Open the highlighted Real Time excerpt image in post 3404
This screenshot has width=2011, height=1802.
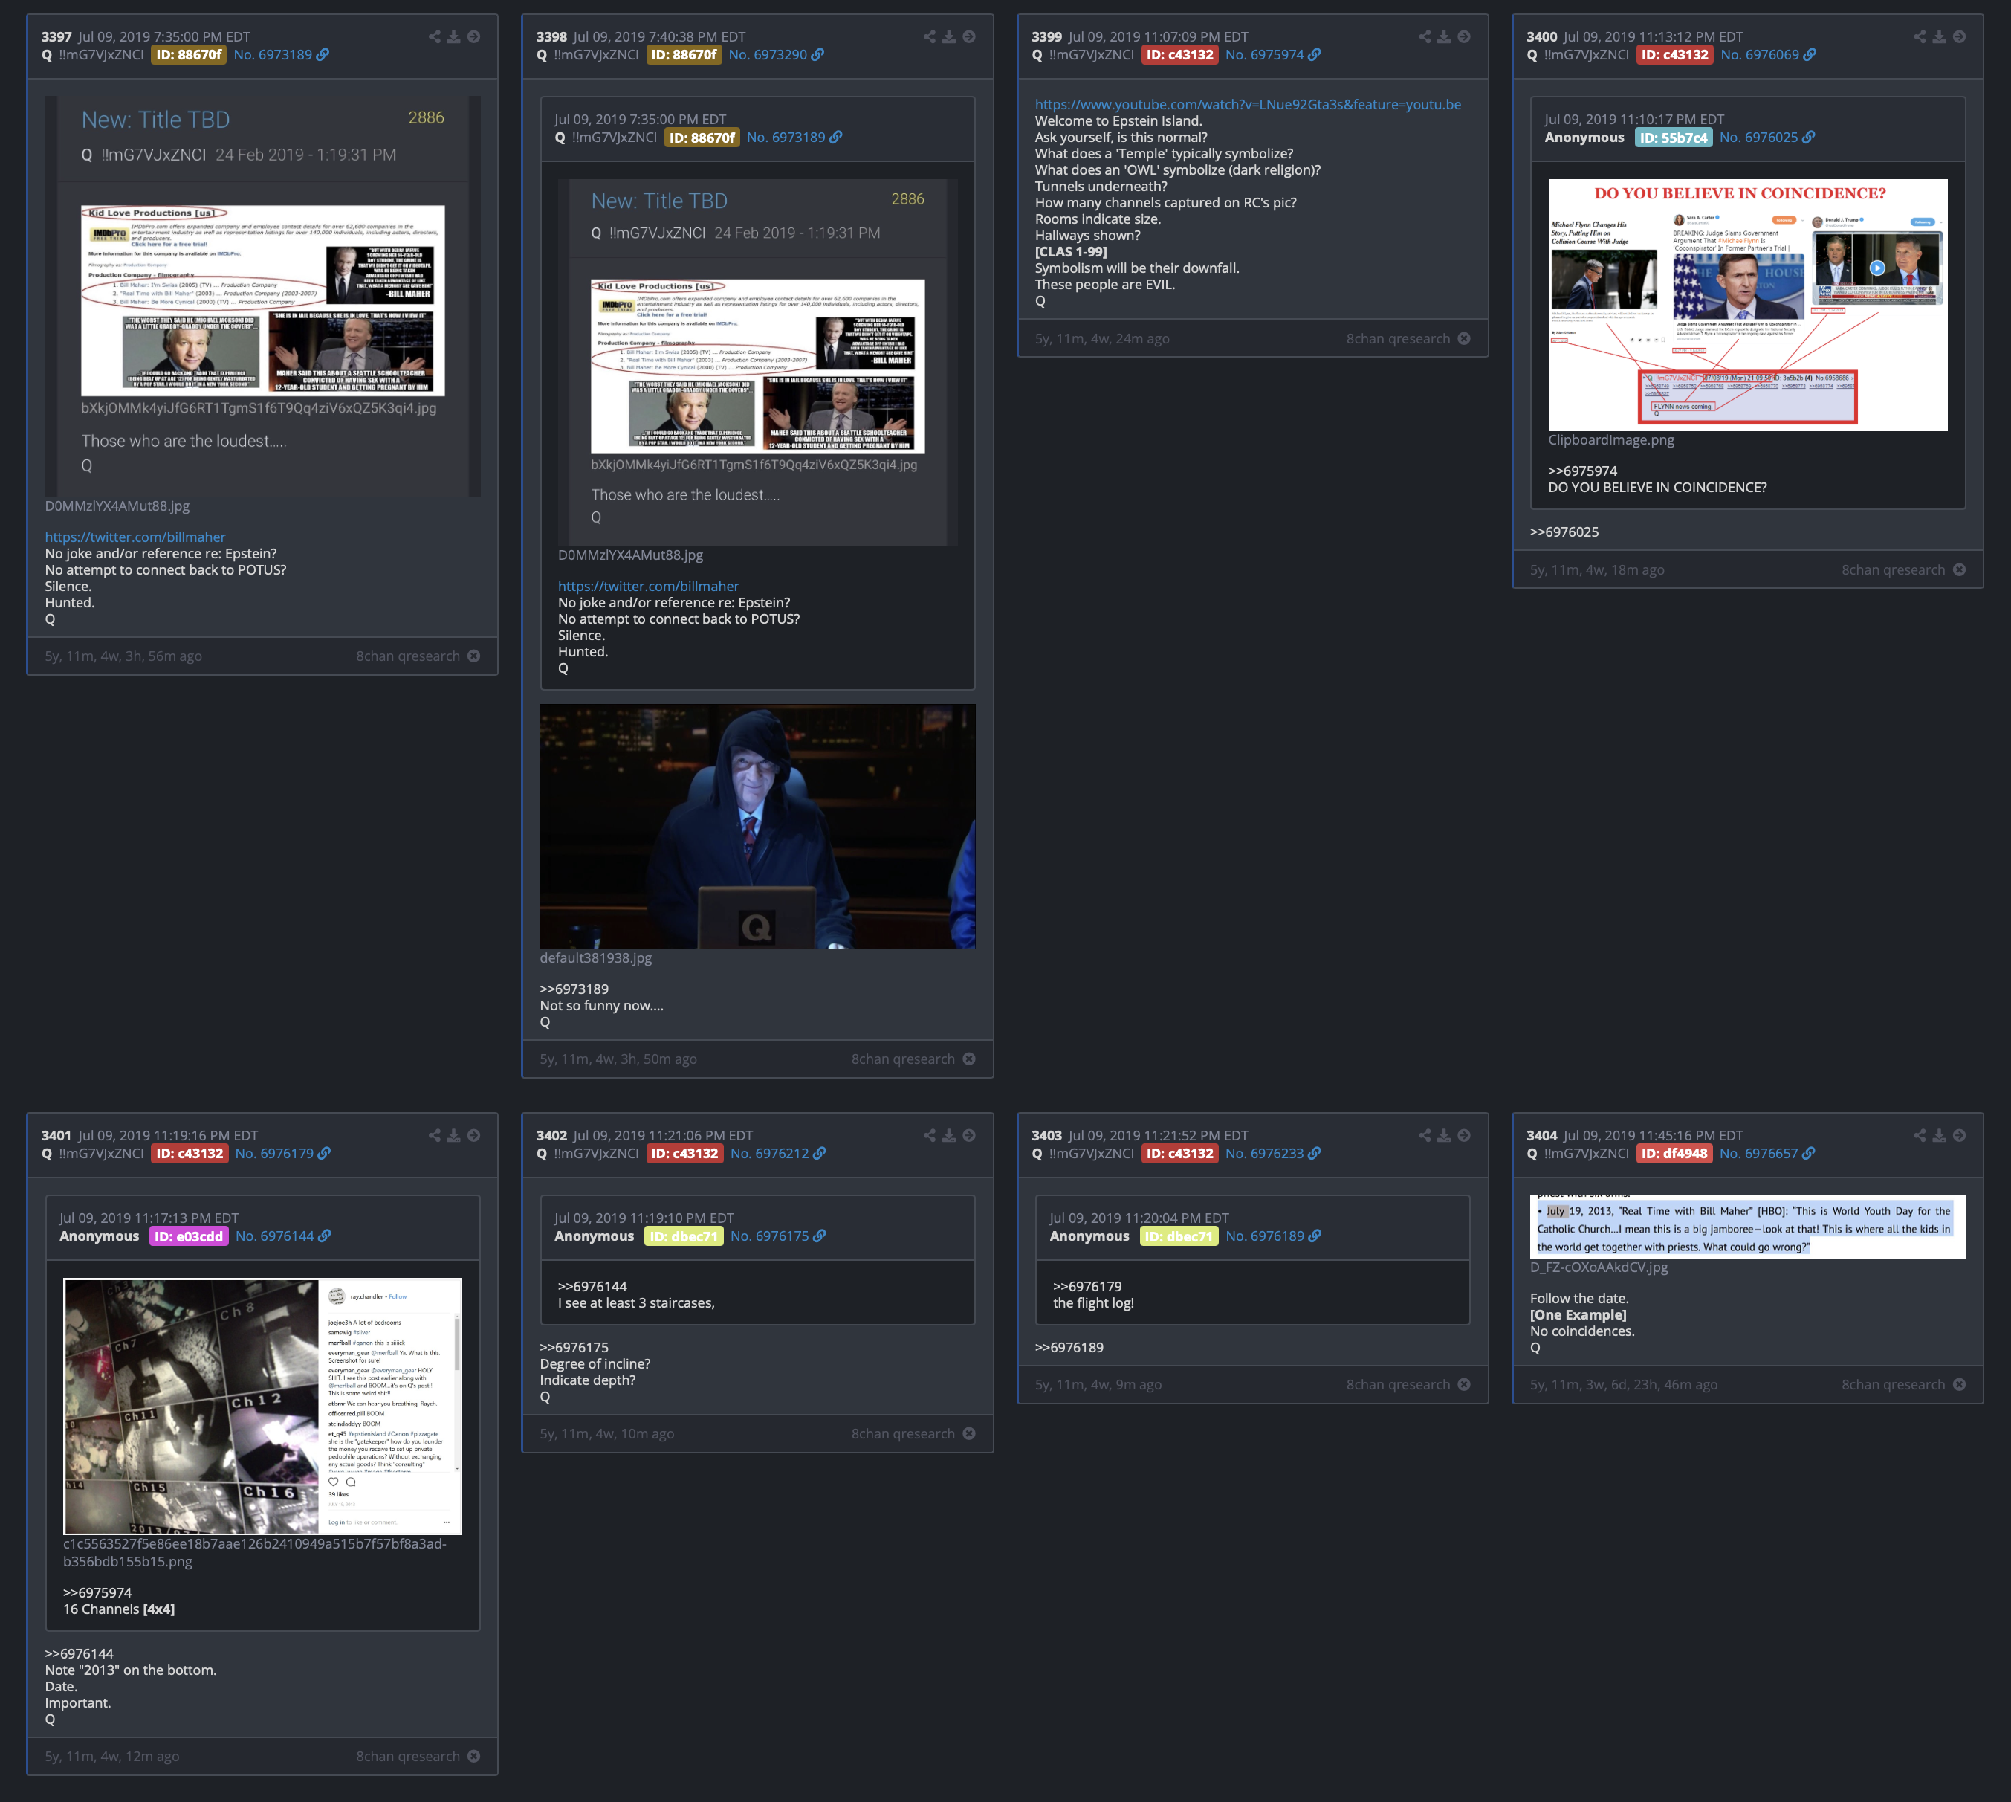pos(1748,1227)
